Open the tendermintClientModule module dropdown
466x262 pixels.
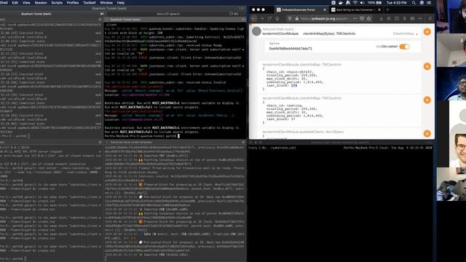coord(280,34)
